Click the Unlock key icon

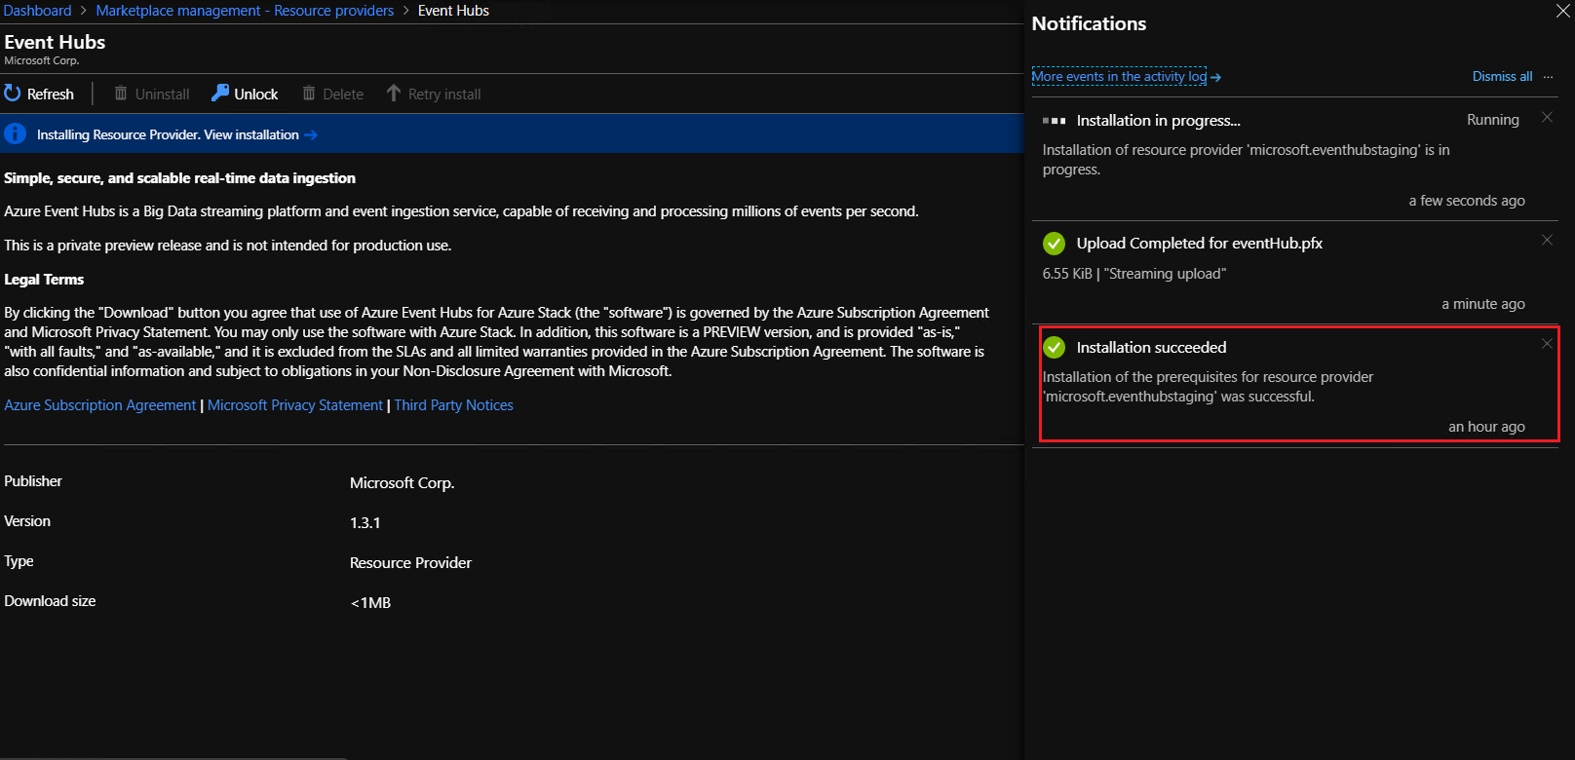click(x=220, y=94)
